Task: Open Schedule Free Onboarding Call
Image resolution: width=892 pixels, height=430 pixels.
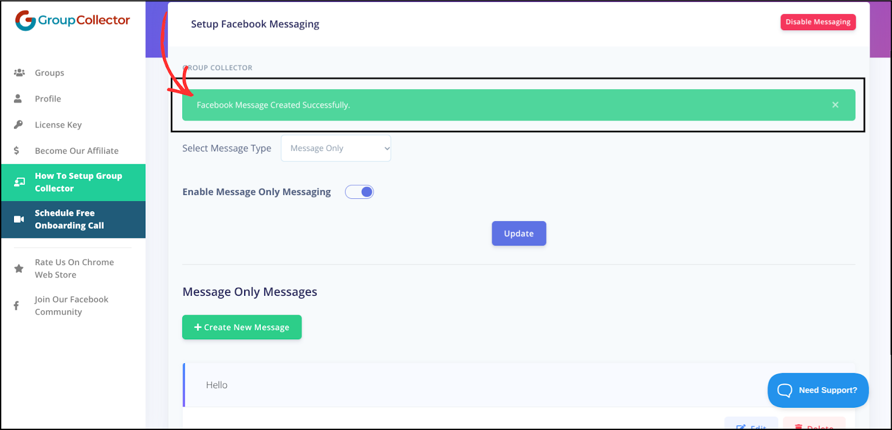Action: (73, 219)
